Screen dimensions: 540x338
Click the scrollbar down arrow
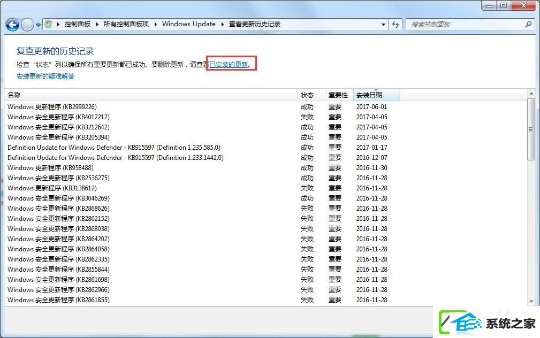531,302
